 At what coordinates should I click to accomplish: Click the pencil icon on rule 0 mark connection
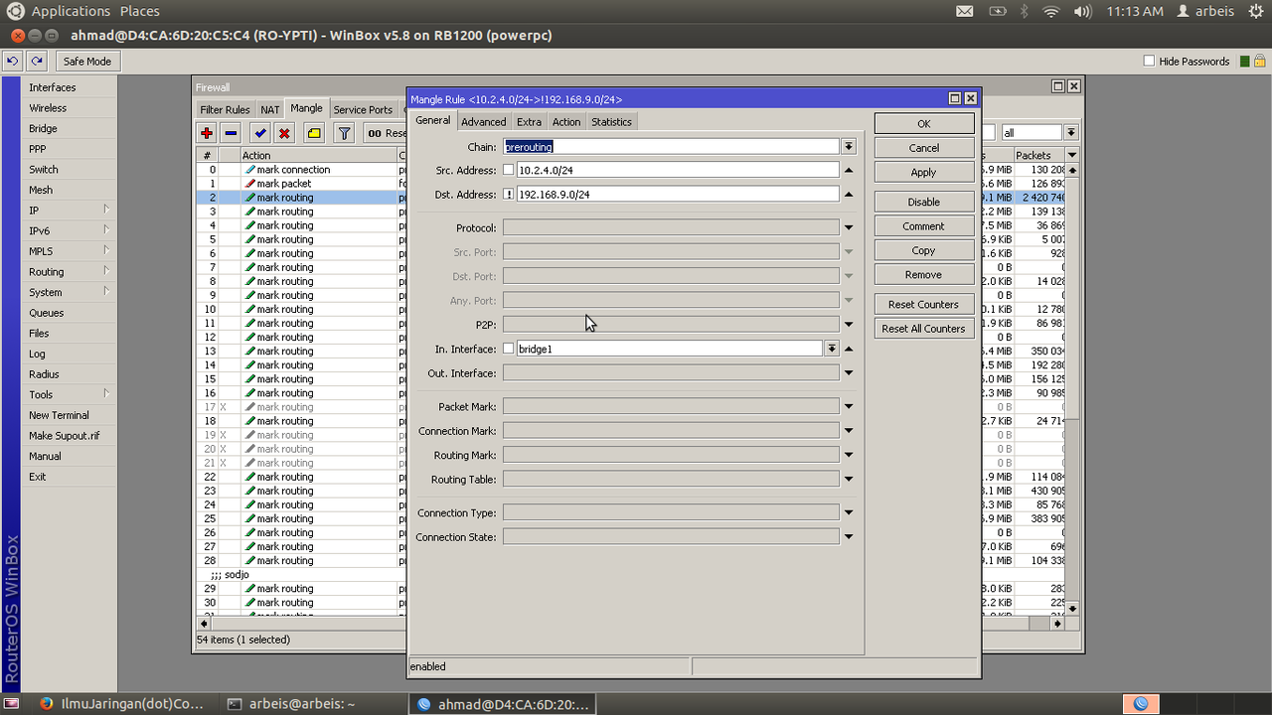click(249, 170)
